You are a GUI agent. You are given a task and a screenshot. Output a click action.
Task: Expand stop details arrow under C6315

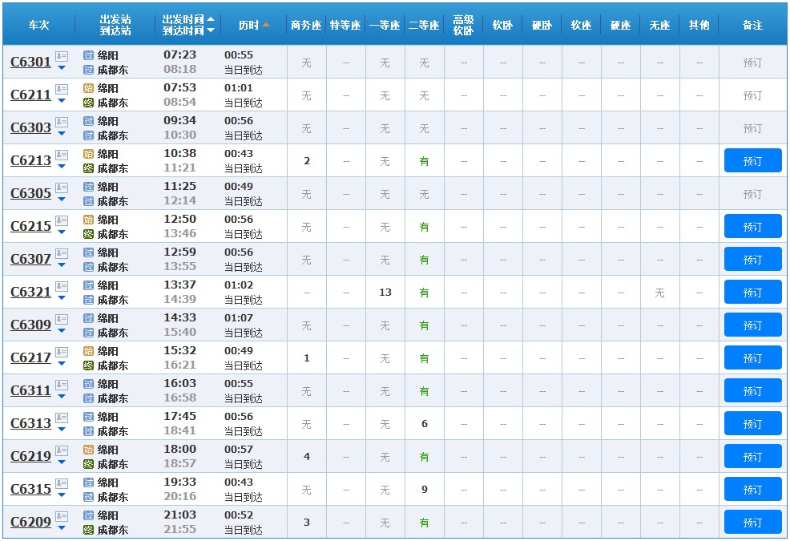62,495
